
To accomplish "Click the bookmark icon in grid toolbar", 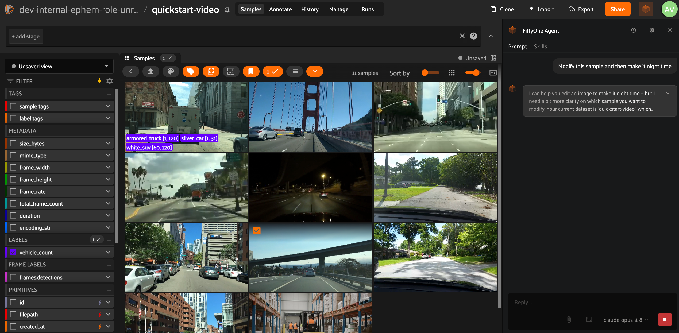I will click(x=251, y=71).
